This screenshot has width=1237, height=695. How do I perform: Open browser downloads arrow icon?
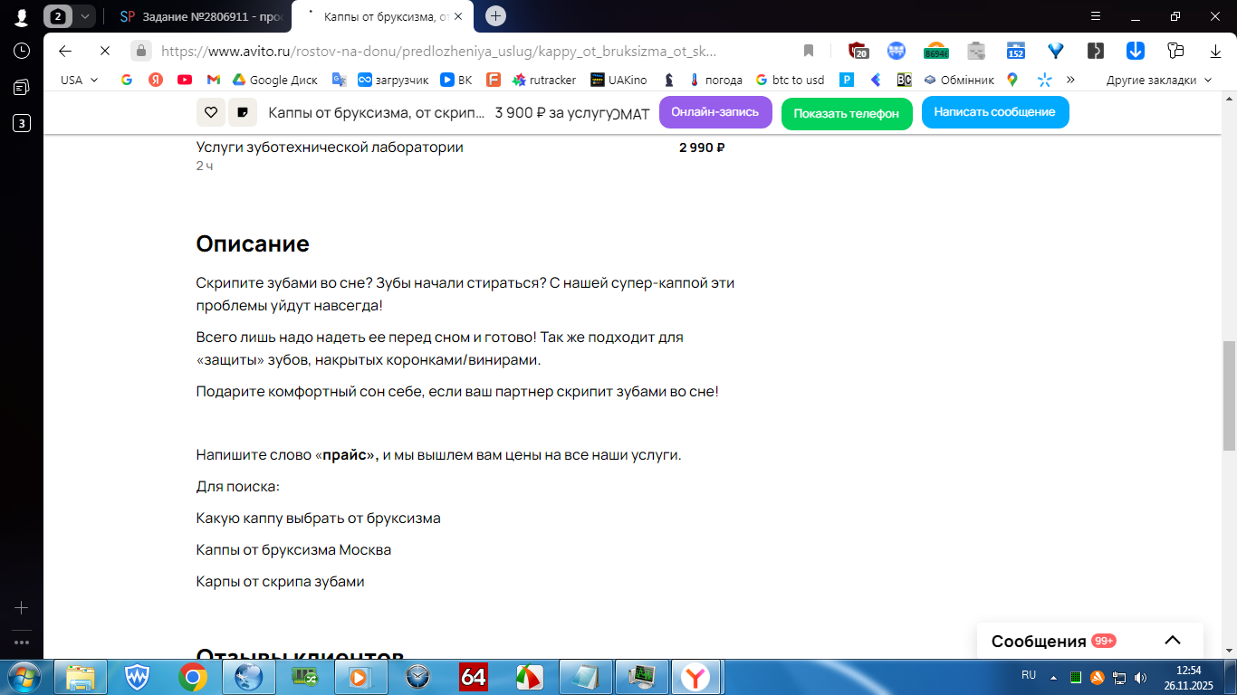[x=1216, y=51]
